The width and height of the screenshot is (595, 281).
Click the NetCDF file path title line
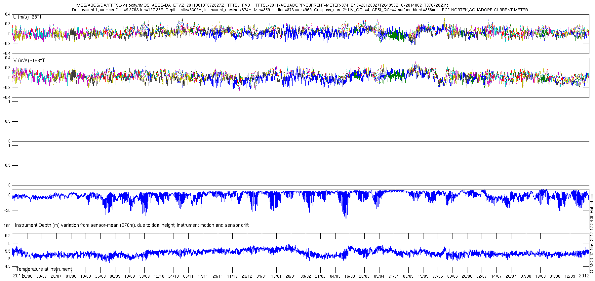[262, 5]
